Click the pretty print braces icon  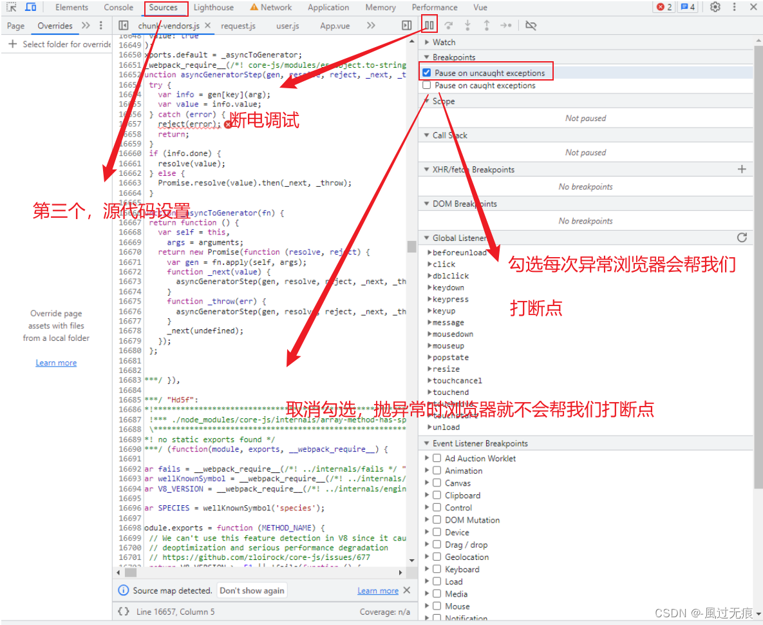click(x=124, y=611)
